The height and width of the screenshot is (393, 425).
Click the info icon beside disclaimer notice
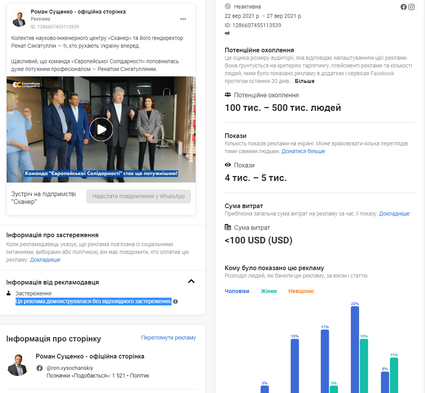(175, 302)
